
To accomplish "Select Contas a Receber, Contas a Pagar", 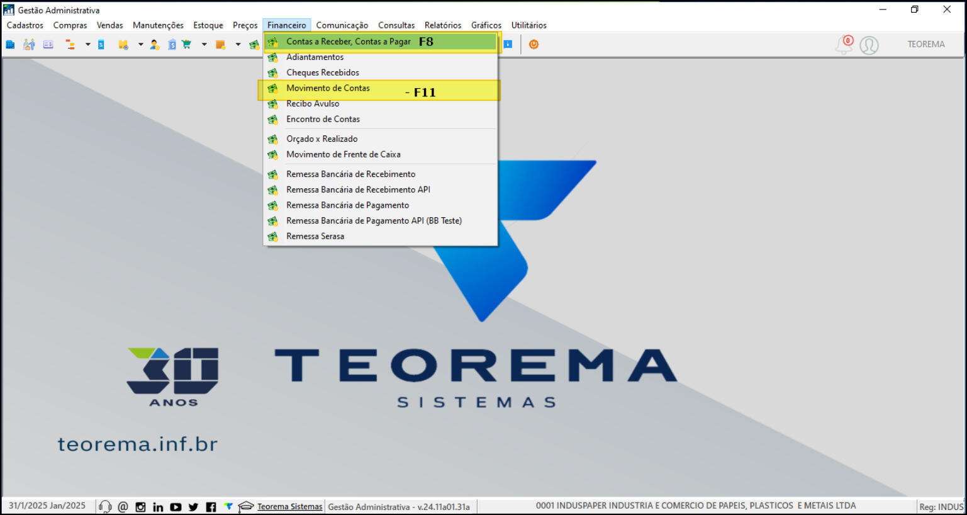I will click(348, 42).
